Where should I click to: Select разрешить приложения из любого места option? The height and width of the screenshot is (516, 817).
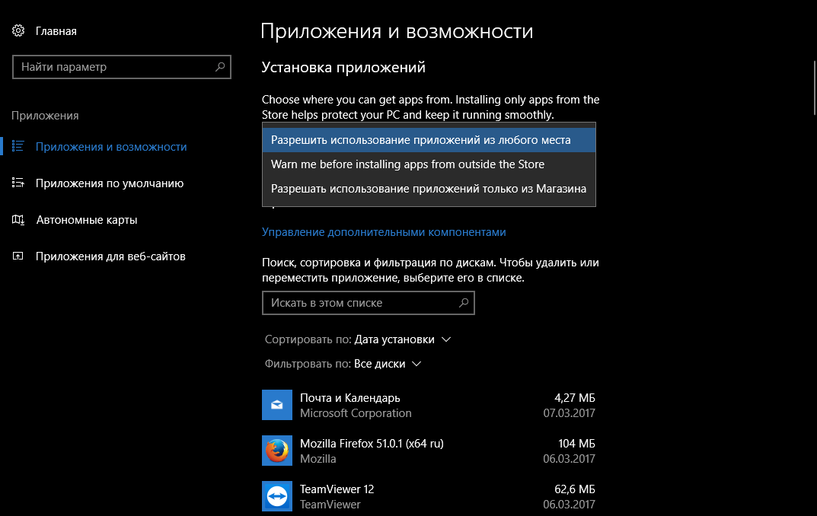(429, 139)
